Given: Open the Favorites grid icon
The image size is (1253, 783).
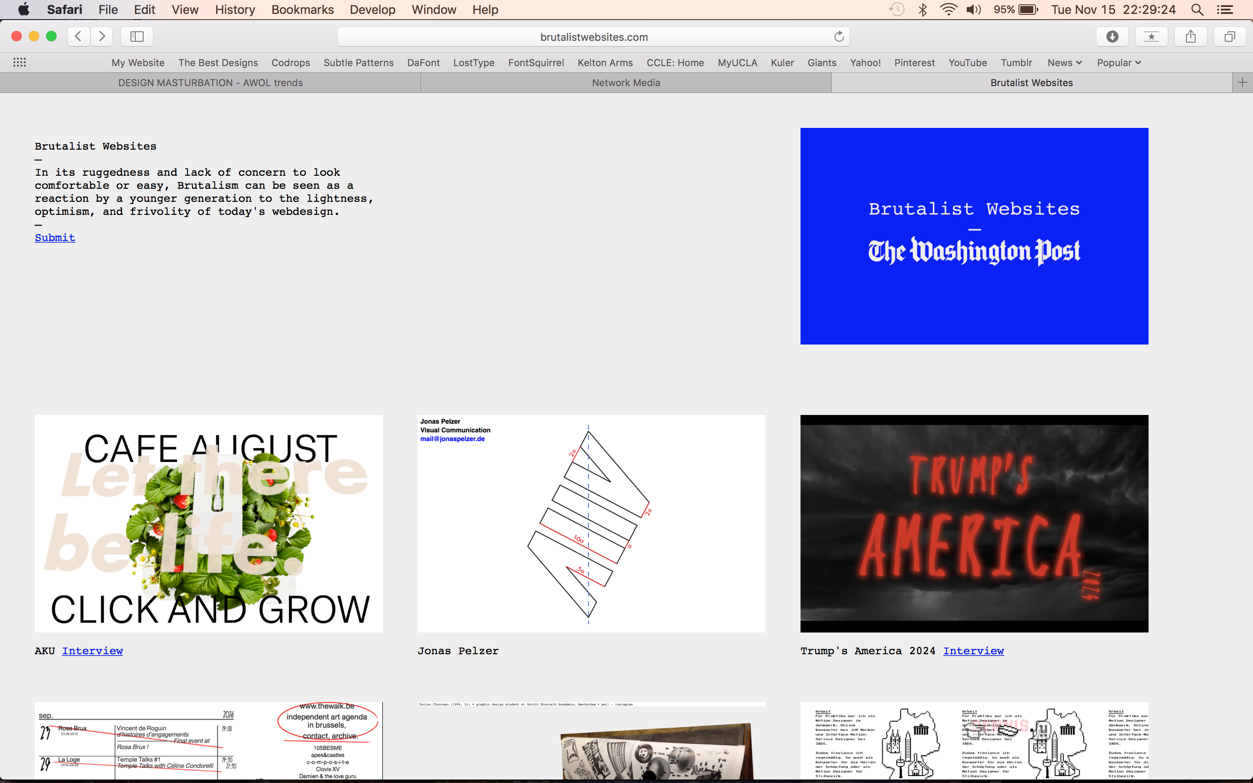Looking at the screenshot, I should (20, 62).
